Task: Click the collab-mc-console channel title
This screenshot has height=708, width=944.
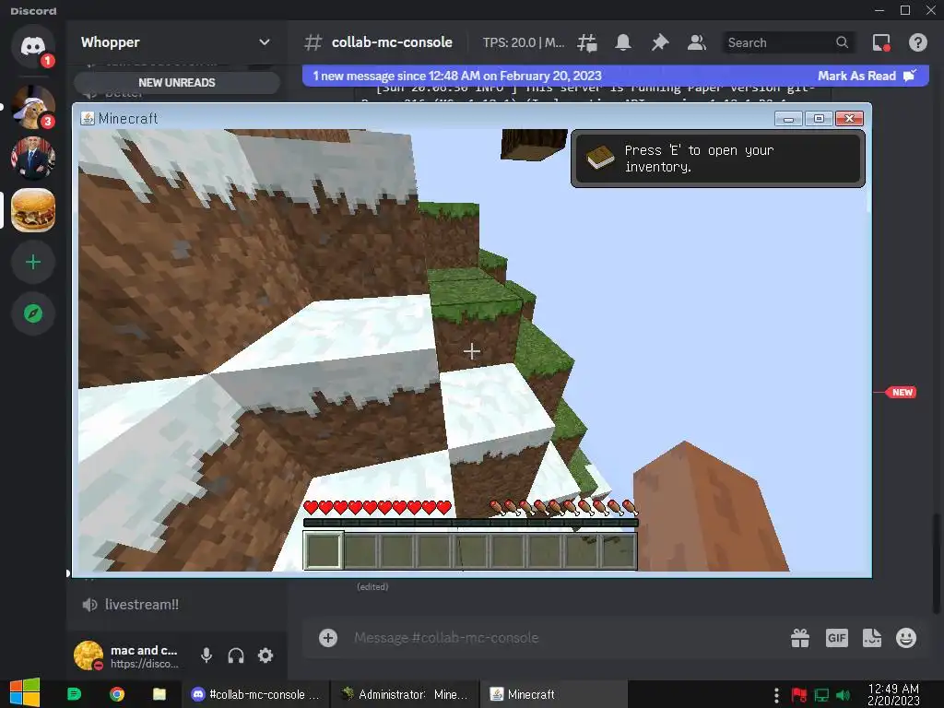Action: [392, 42]
